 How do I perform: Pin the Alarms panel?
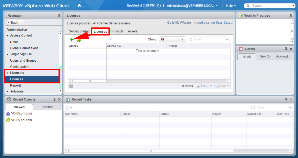coord(286,49)
